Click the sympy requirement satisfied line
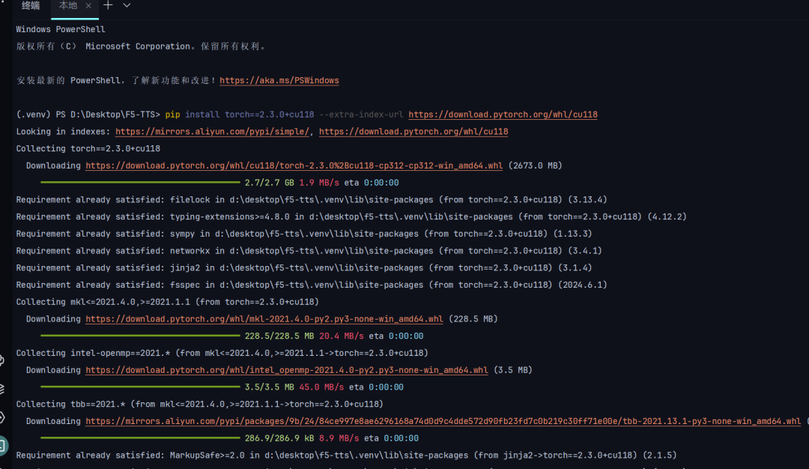The image size is (809, 469). tap(304, 234)
